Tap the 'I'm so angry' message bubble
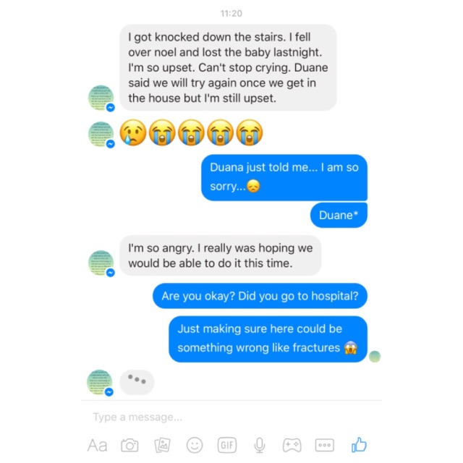 coord(220,255)
